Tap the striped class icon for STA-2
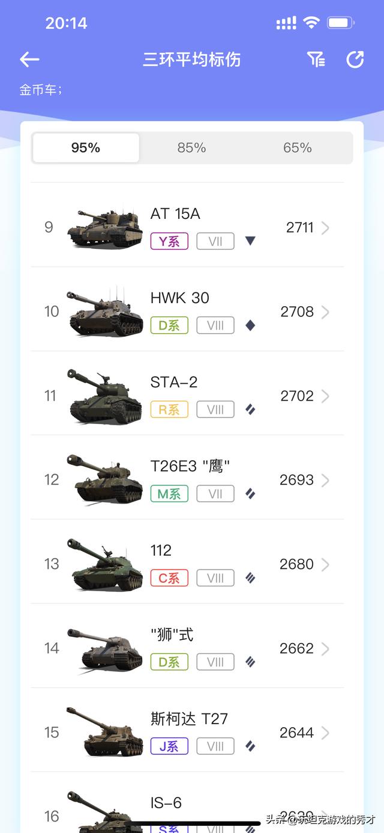The height and width of the screenshot is (833, 384). (x=251, y=410)
